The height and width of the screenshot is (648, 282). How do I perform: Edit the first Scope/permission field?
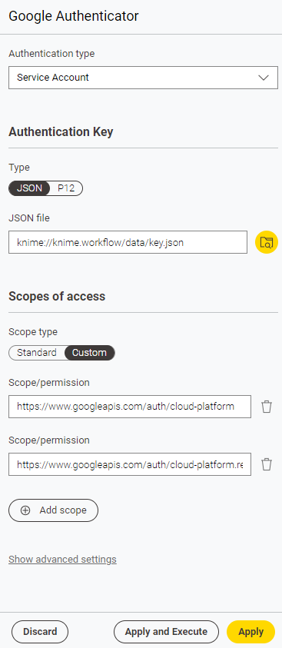(130, 407)
